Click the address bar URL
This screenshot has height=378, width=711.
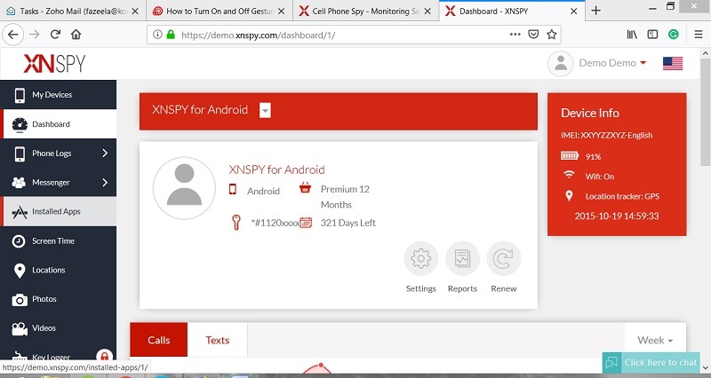coord(258,35)
